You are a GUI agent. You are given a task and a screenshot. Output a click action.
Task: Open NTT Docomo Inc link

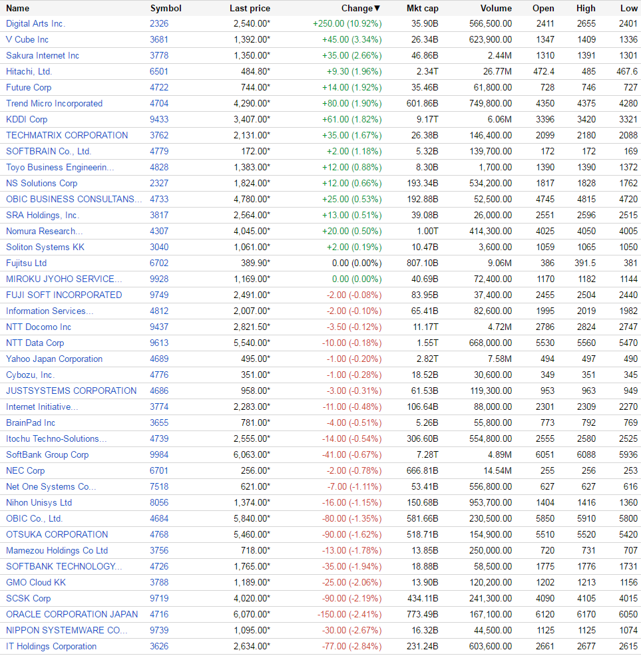point(39,327)
